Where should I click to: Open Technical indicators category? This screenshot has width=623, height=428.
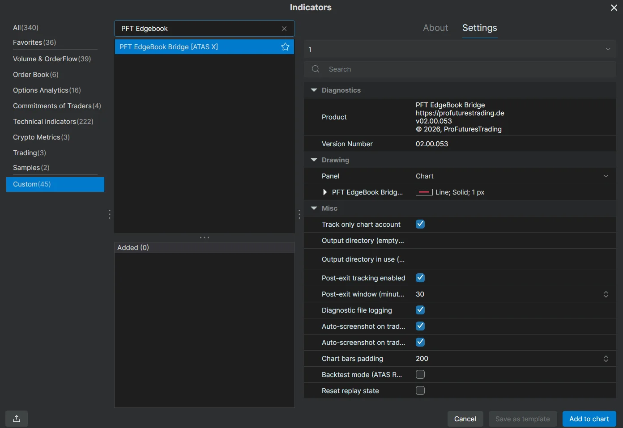(x=53, y=122)
